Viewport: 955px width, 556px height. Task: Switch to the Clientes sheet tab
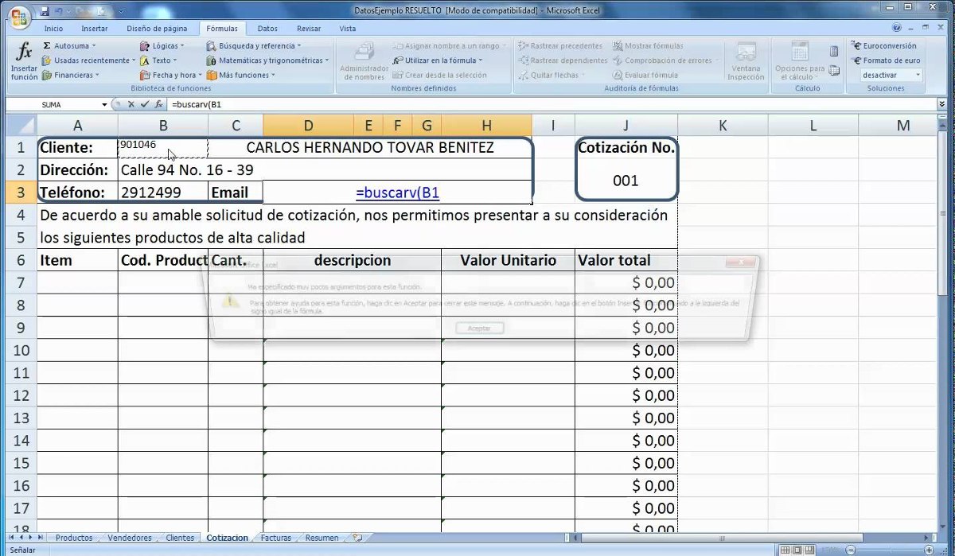(180, 538)
